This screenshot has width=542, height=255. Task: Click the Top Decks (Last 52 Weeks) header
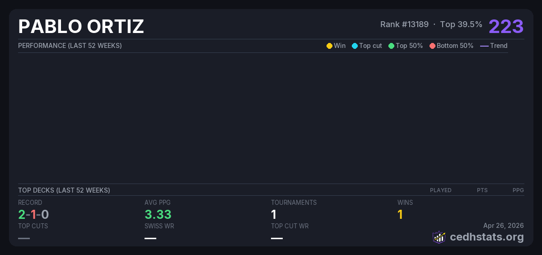64,190
